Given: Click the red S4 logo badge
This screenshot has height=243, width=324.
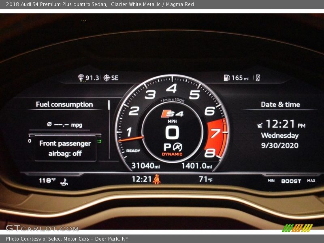Looking at the screenshot, I should click(x=172, y=114).
